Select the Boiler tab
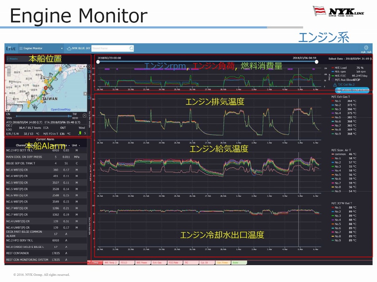The image size is (377, 282). tap(239, 263)
